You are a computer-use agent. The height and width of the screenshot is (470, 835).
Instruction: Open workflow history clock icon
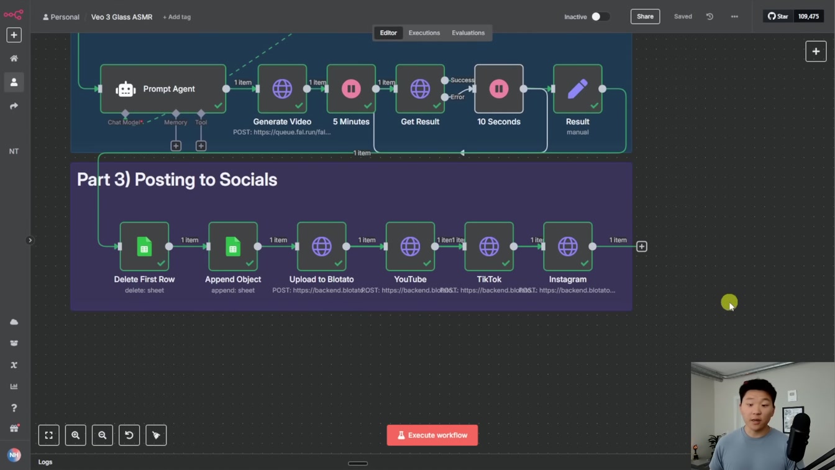coord(710,17)
